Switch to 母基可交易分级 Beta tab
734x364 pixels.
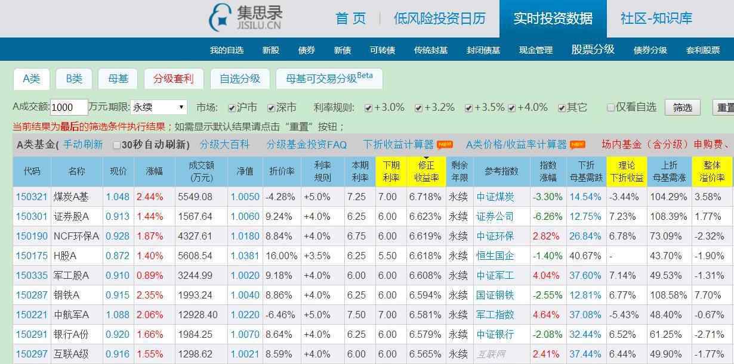tap(329, 79)
